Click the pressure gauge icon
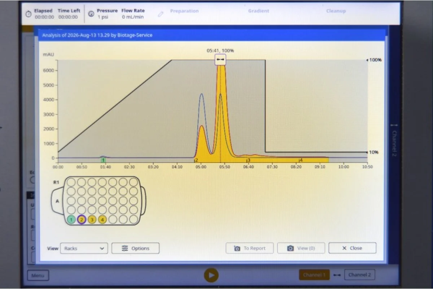Screen dimensions: 433x289 [91, 14]
